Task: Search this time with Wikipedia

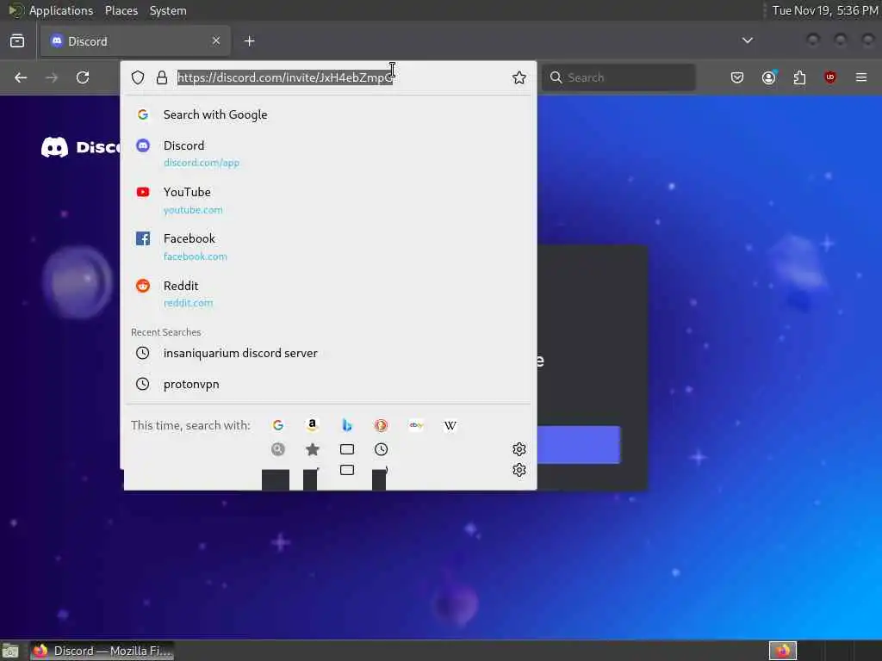Action: 450,425
